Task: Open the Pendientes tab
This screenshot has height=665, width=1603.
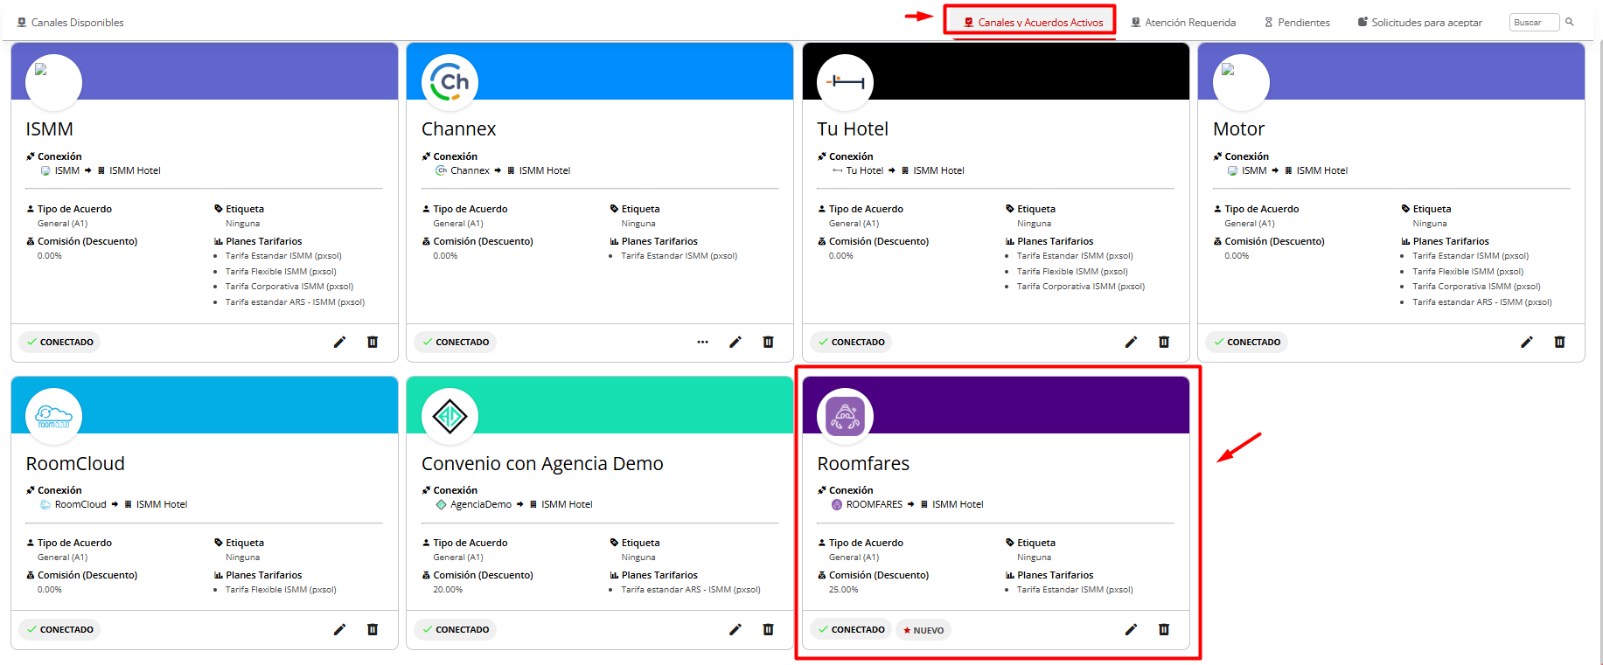Action: [1297, 23]
